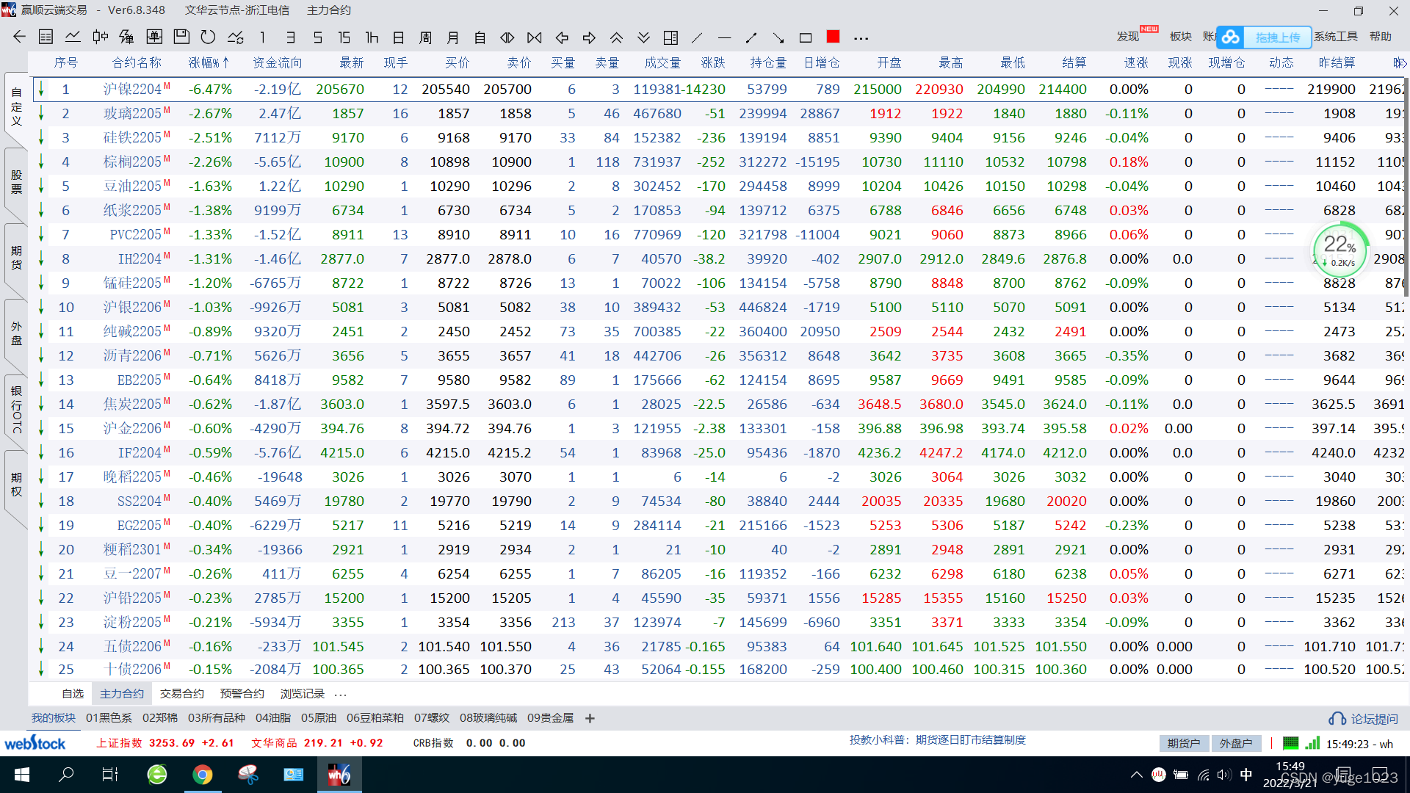Open the quote list view icon
The width and height of the screenshot is (1410, 793).
pos(46,37)
